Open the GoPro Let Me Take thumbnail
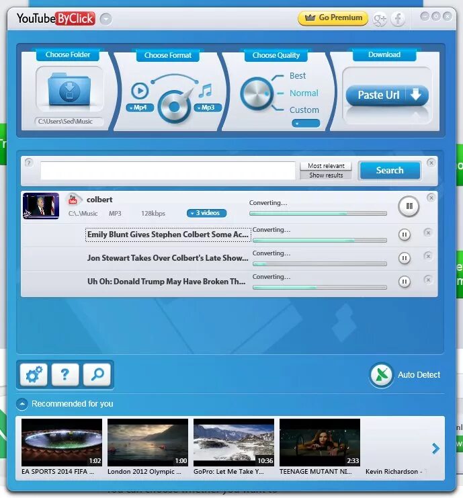 [234, 442]
